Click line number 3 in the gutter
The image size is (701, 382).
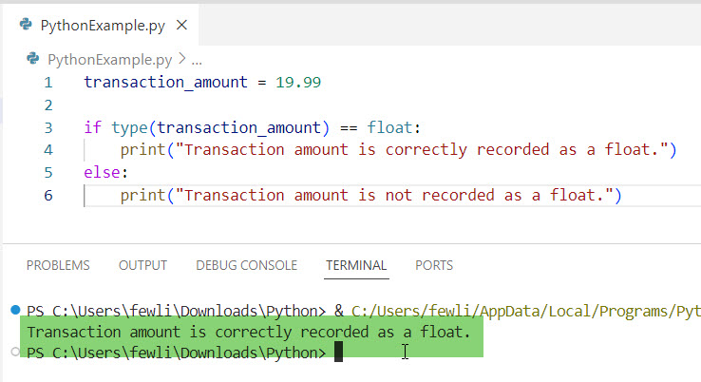[x=48, y=128]
